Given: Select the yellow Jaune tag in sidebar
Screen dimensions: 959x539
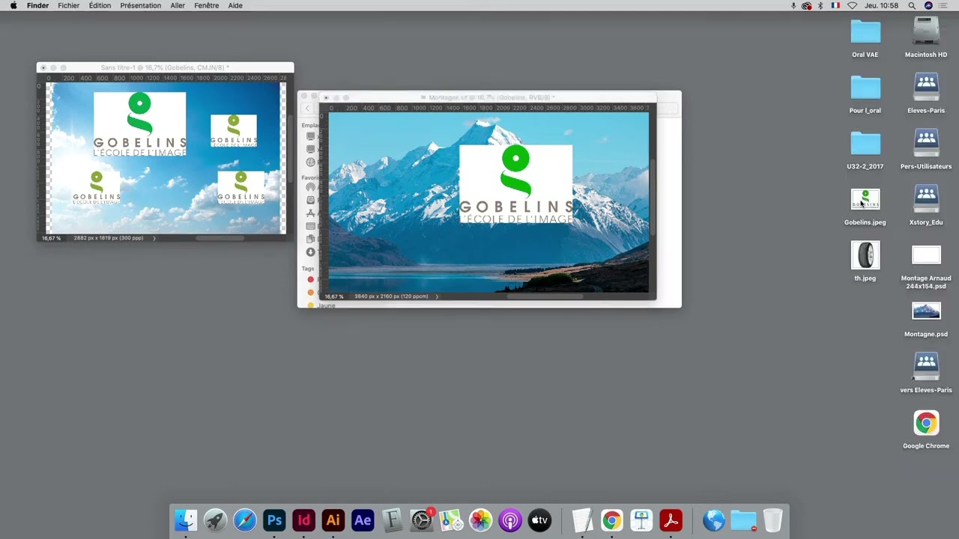Looking at the screenshot, I should [310, 305].
